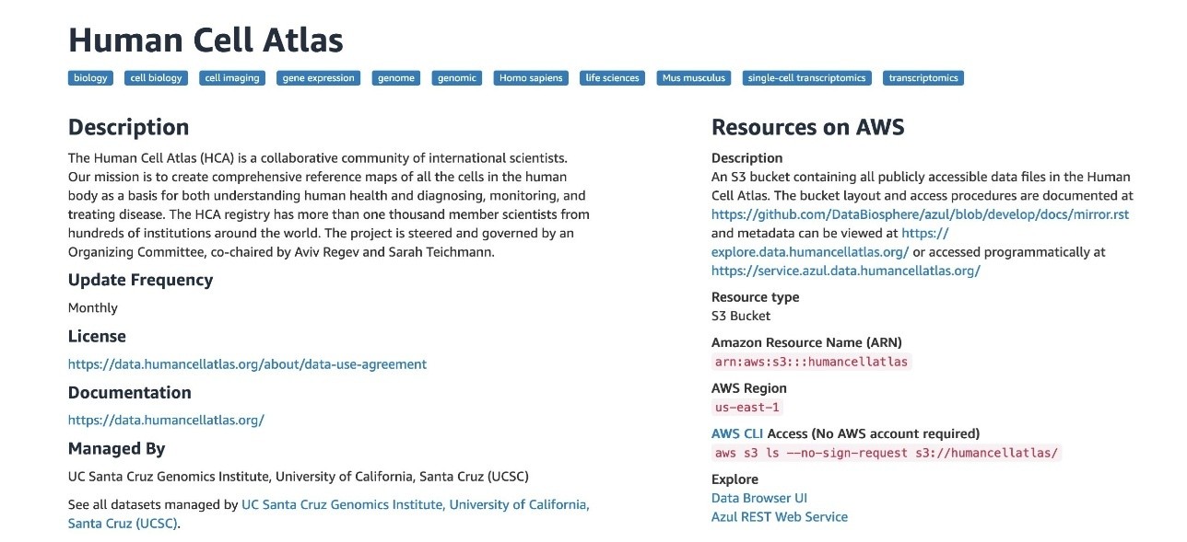The height and width of the screenshot is (542, 1187).
Task: Open the "genomic" tag
Action: tap(457, 78)
